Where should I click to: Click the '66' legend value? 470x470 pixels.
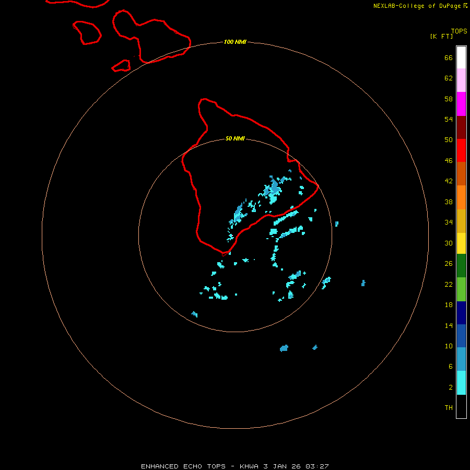click(449, 58)
